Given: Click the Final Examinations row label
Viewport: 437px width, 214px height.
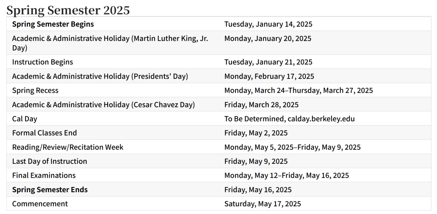Looking at the screenshot, I should (x=44, y=176).
